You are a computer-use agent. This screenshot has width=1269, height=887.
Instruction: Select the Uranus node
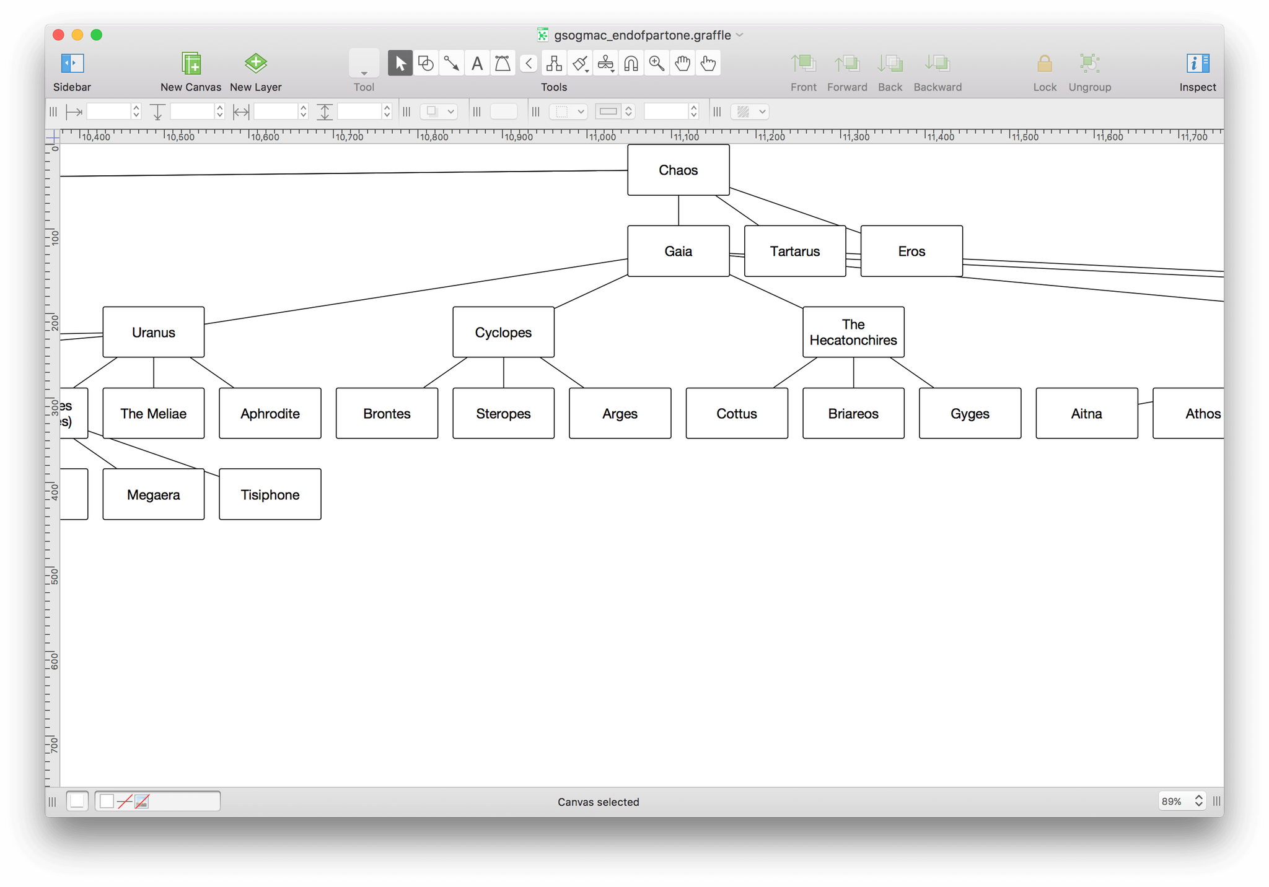154,332
